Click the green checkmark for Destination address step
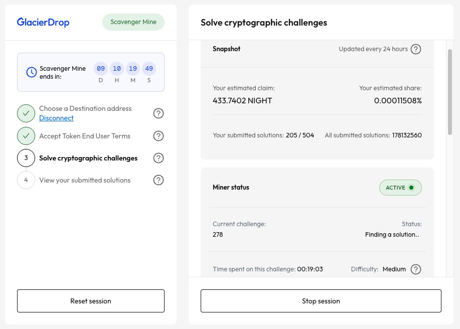The height and width of the screenshot is (329, 460). coord(26,113)
